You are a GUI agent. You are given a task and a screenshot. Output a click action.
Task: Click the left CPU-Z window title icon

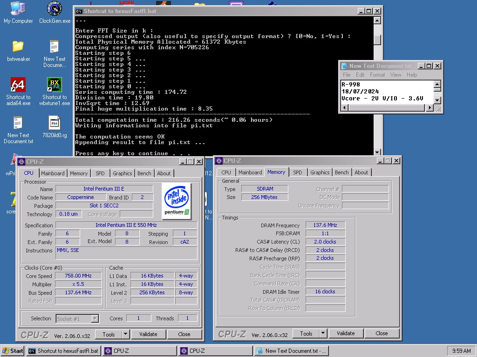point(21,161)
